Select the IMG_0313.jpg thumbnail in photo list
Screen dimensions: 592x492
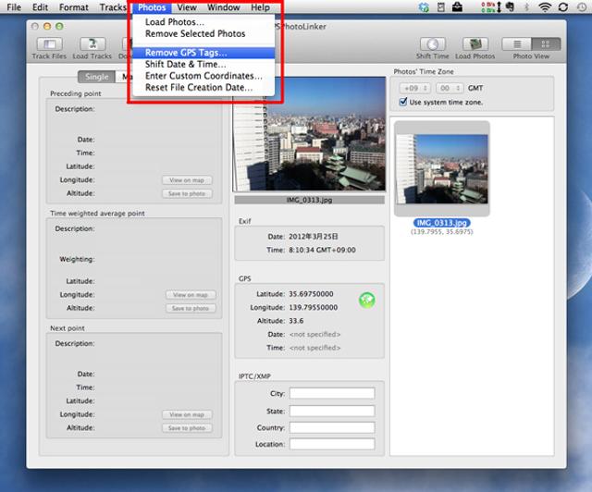tap(440, 172)
